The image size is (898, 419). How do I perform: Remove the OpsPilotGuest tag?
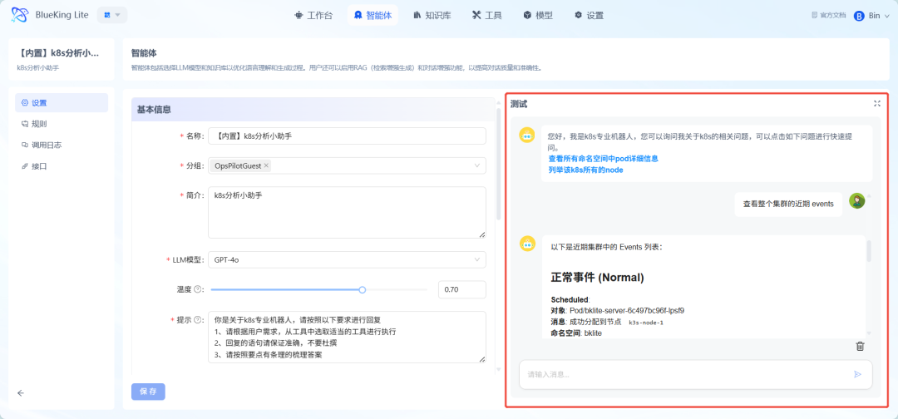[x=266, y=165]
